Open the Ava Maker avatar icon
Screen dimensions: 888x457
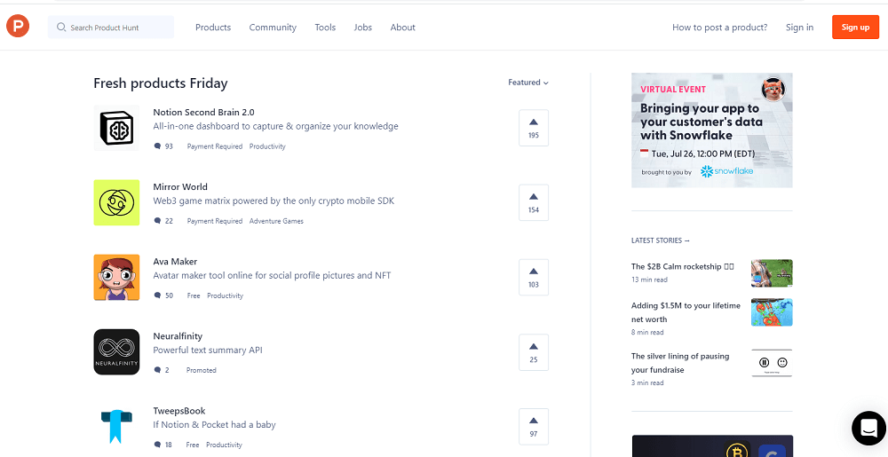coord(116,277)
